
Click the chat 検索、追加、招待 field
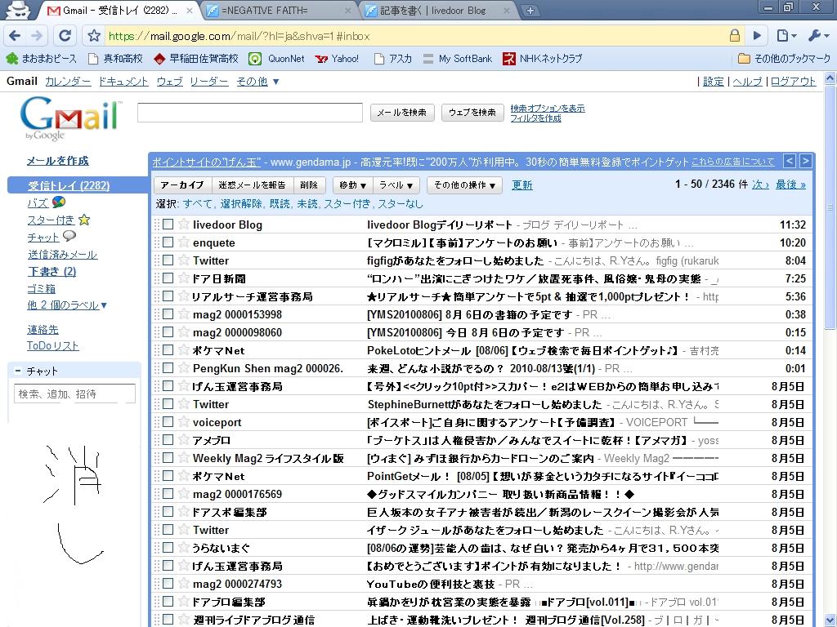74,394
